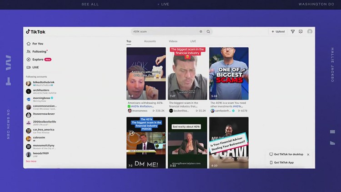Click Get TikTok for desktop

pos(286,154)
